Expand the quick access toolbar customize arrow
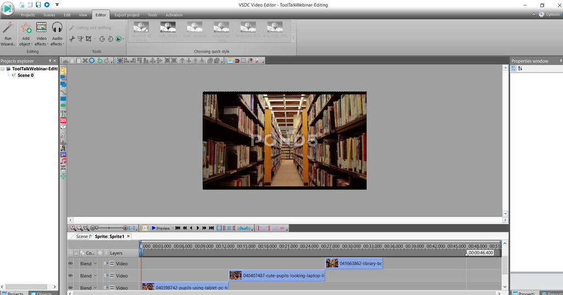563x295 pixels. click(x=57, y=5)
